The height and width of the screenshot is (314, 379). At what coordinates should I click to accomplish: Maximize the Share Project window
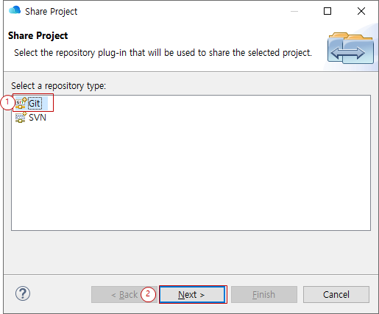[327, 11]
